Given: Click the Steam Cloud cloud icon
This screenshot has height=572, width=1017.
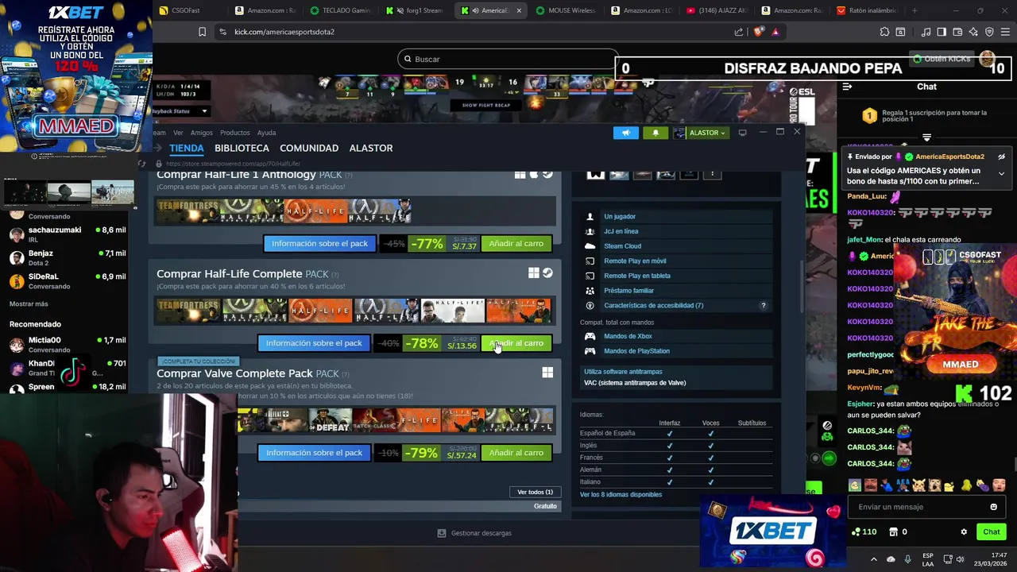Looking at the screenshot, I should tap(590, 246).
